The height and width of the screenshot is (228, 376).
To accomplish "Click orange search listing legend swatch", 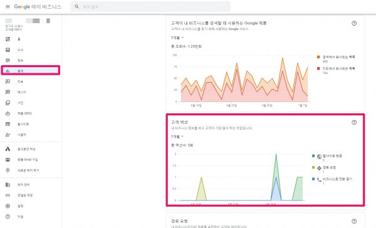I will point(318,57).
